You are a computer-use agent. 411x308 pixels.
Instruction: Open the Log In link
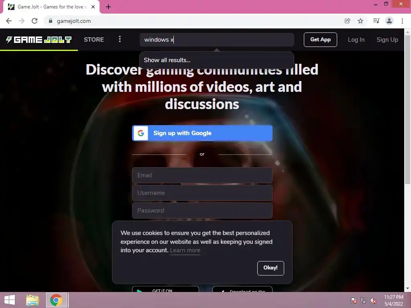click(x=356, y=40)
